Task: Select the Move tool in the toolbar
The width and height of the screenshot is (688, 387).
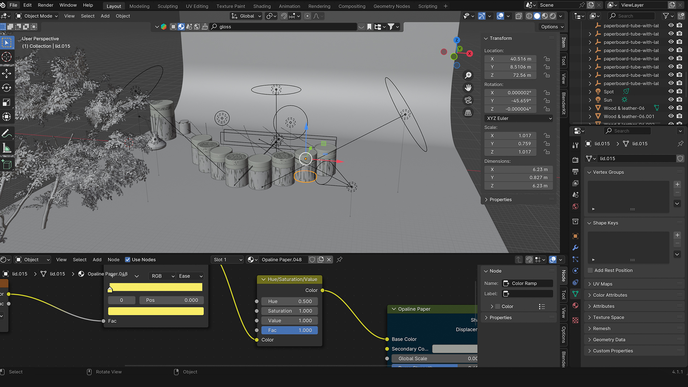Action: (6, 74)
